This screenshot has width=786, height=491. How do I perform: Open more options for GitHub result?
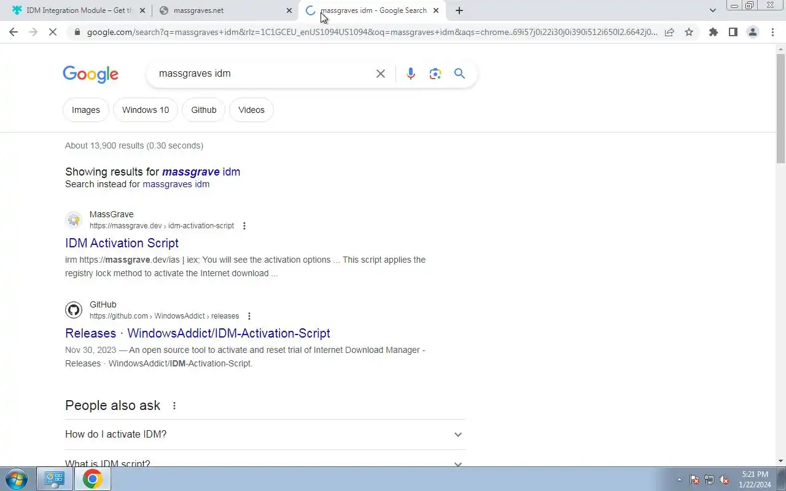pos(249,316)
